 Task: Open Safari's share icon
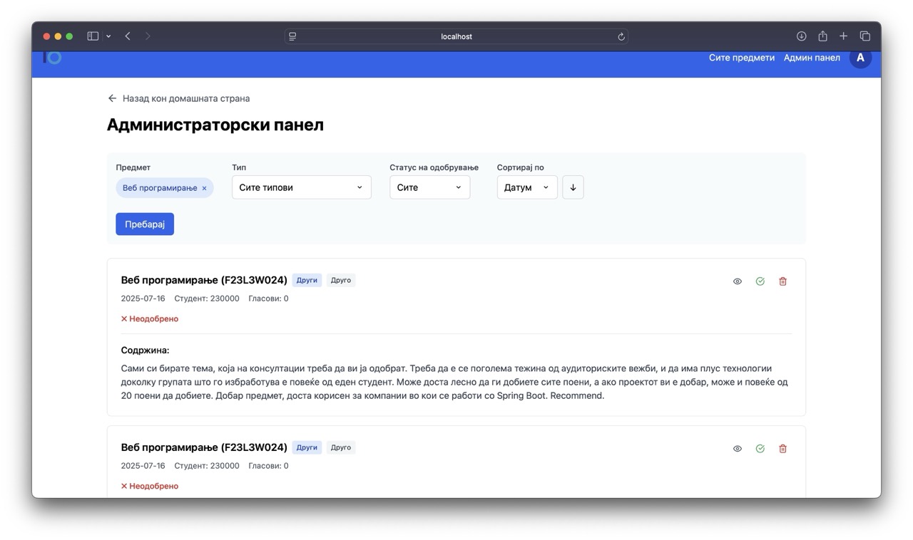(822, 36)
